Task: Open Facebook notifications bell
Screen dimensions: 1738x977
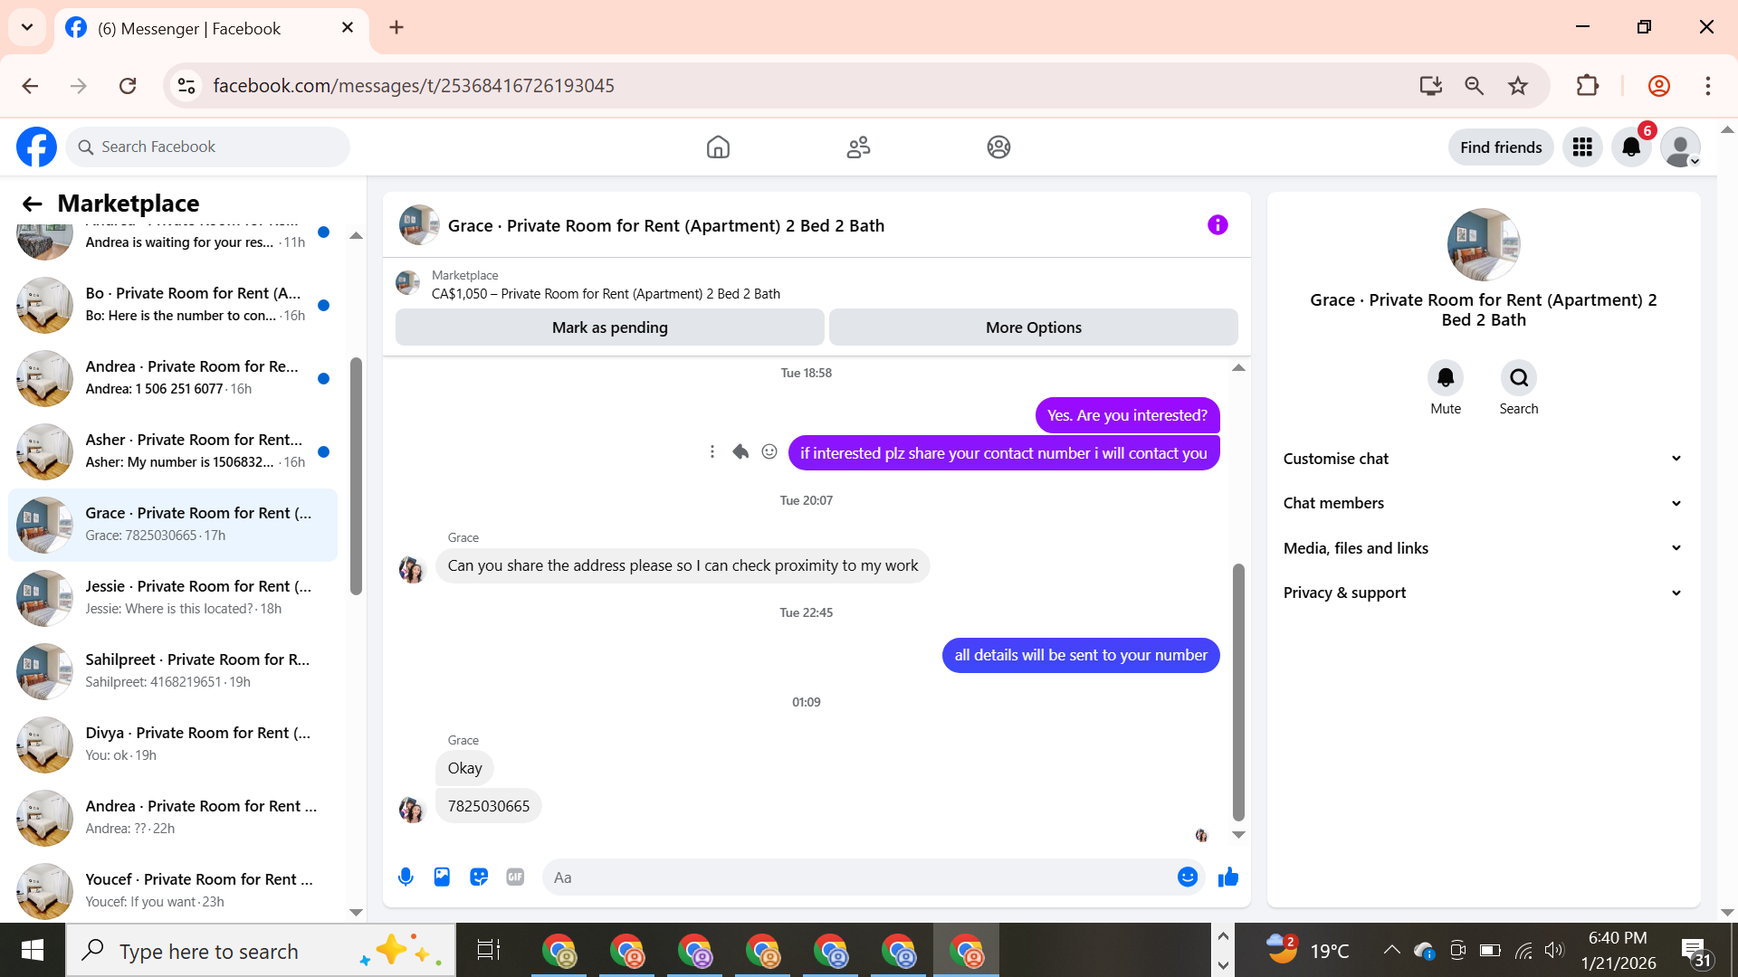Action: point(1631,147)
